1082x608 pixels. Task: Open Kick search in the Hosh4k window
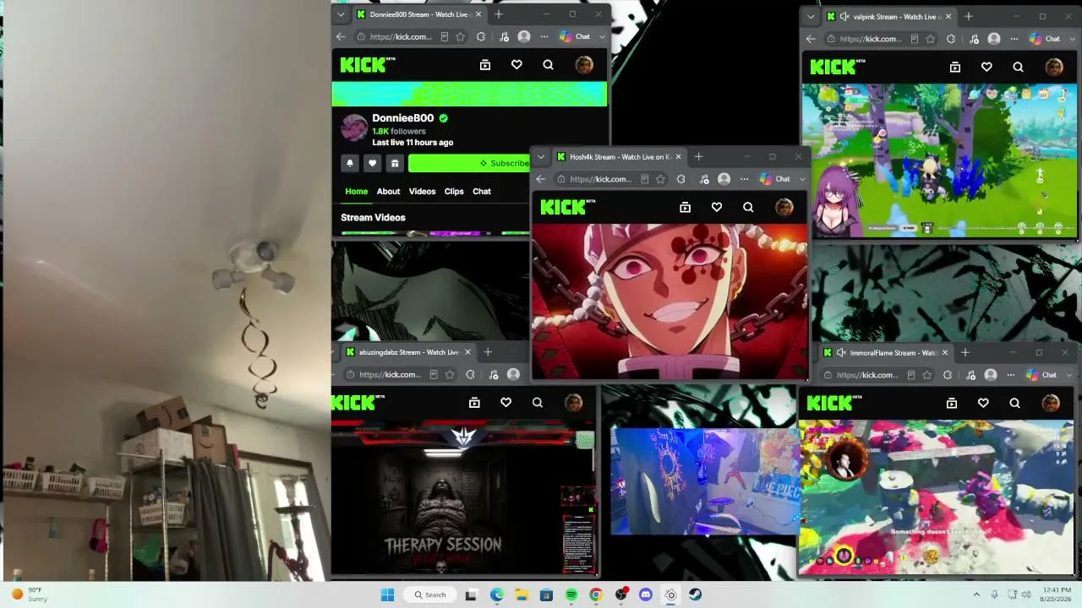(x=748, y=207)
